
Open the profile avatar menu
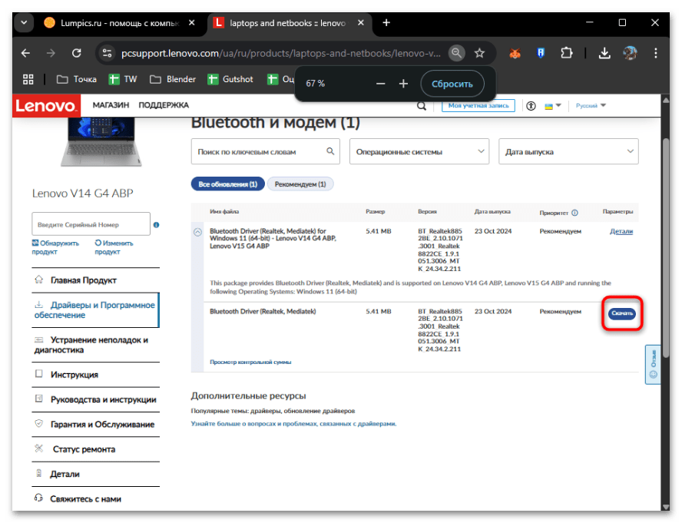630,53
